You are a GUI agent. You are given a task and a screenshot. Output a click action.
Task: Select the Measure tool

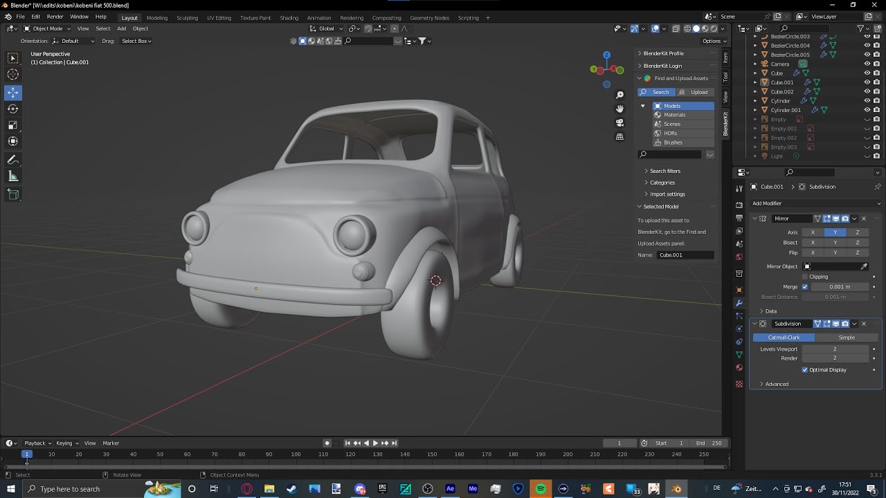13,176
